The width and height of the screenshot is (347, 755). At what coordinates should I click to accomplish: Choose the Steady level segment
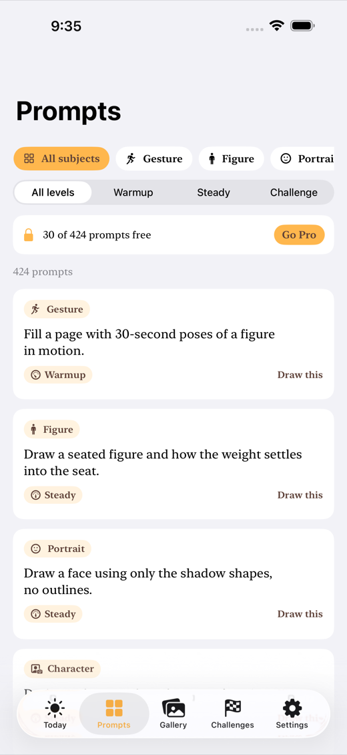point(214,192)
